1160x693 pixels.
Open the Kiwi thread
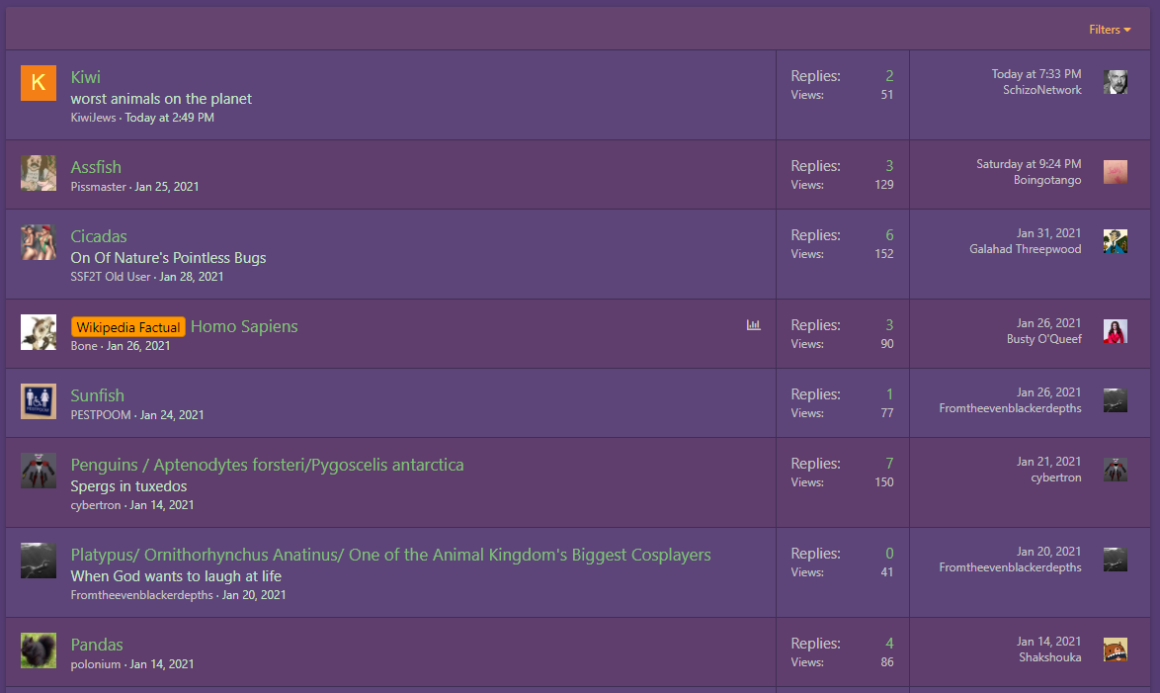[x=86, y=77]
